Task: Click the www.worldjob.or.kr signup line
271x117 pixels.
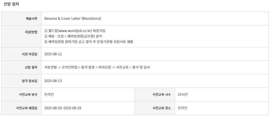Action: pos(75,31)
